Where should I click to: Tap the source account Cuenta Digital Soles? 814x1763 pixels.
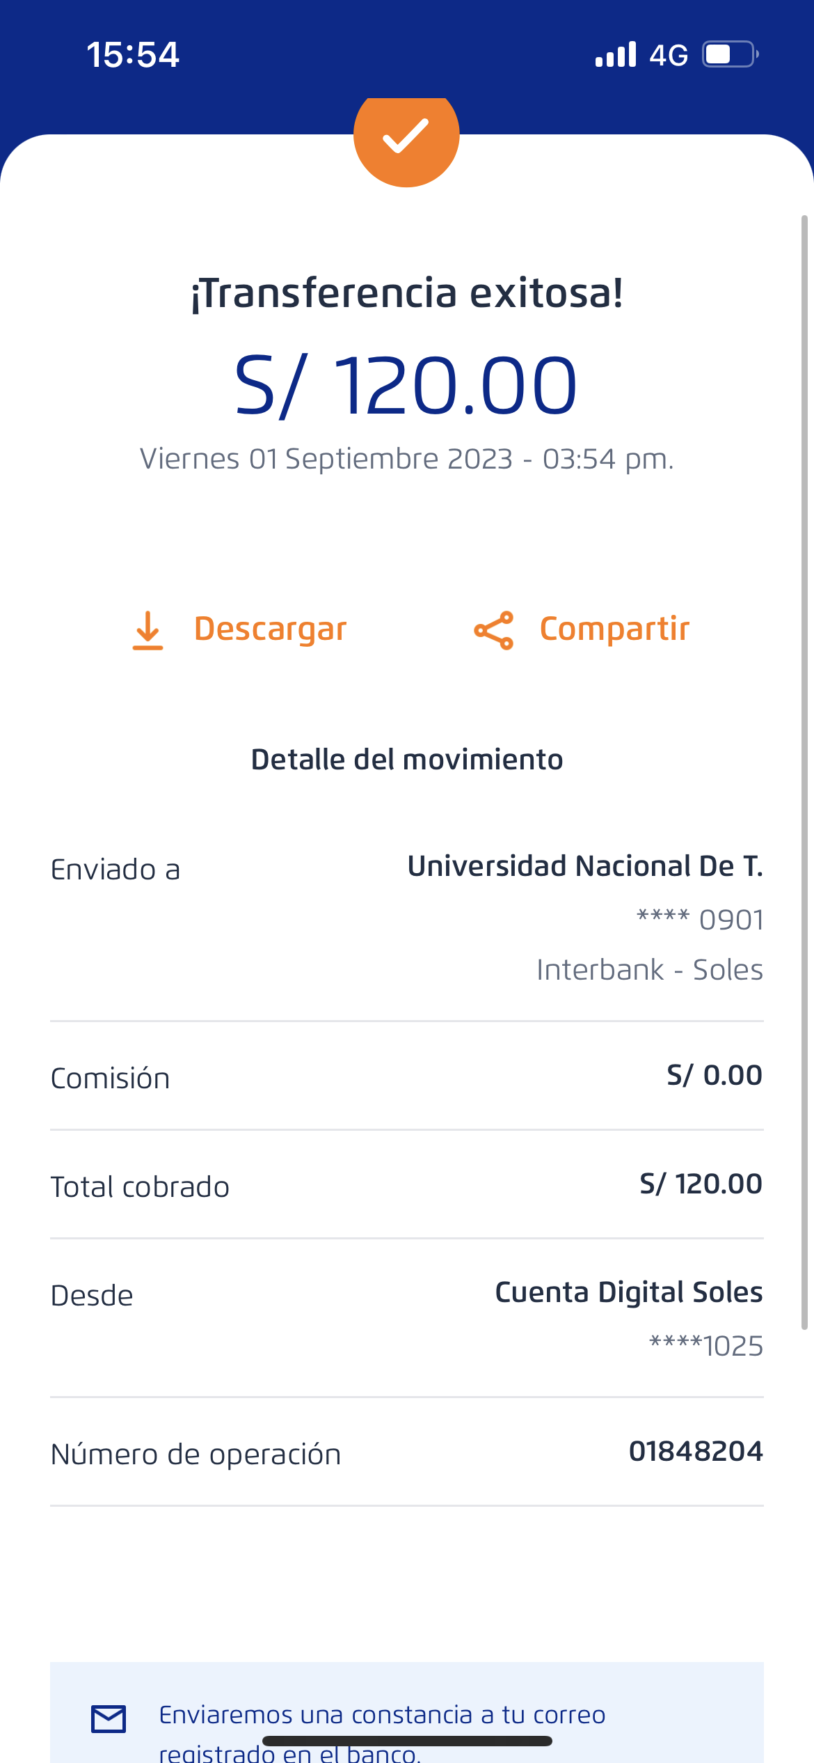pos(629,1292)
